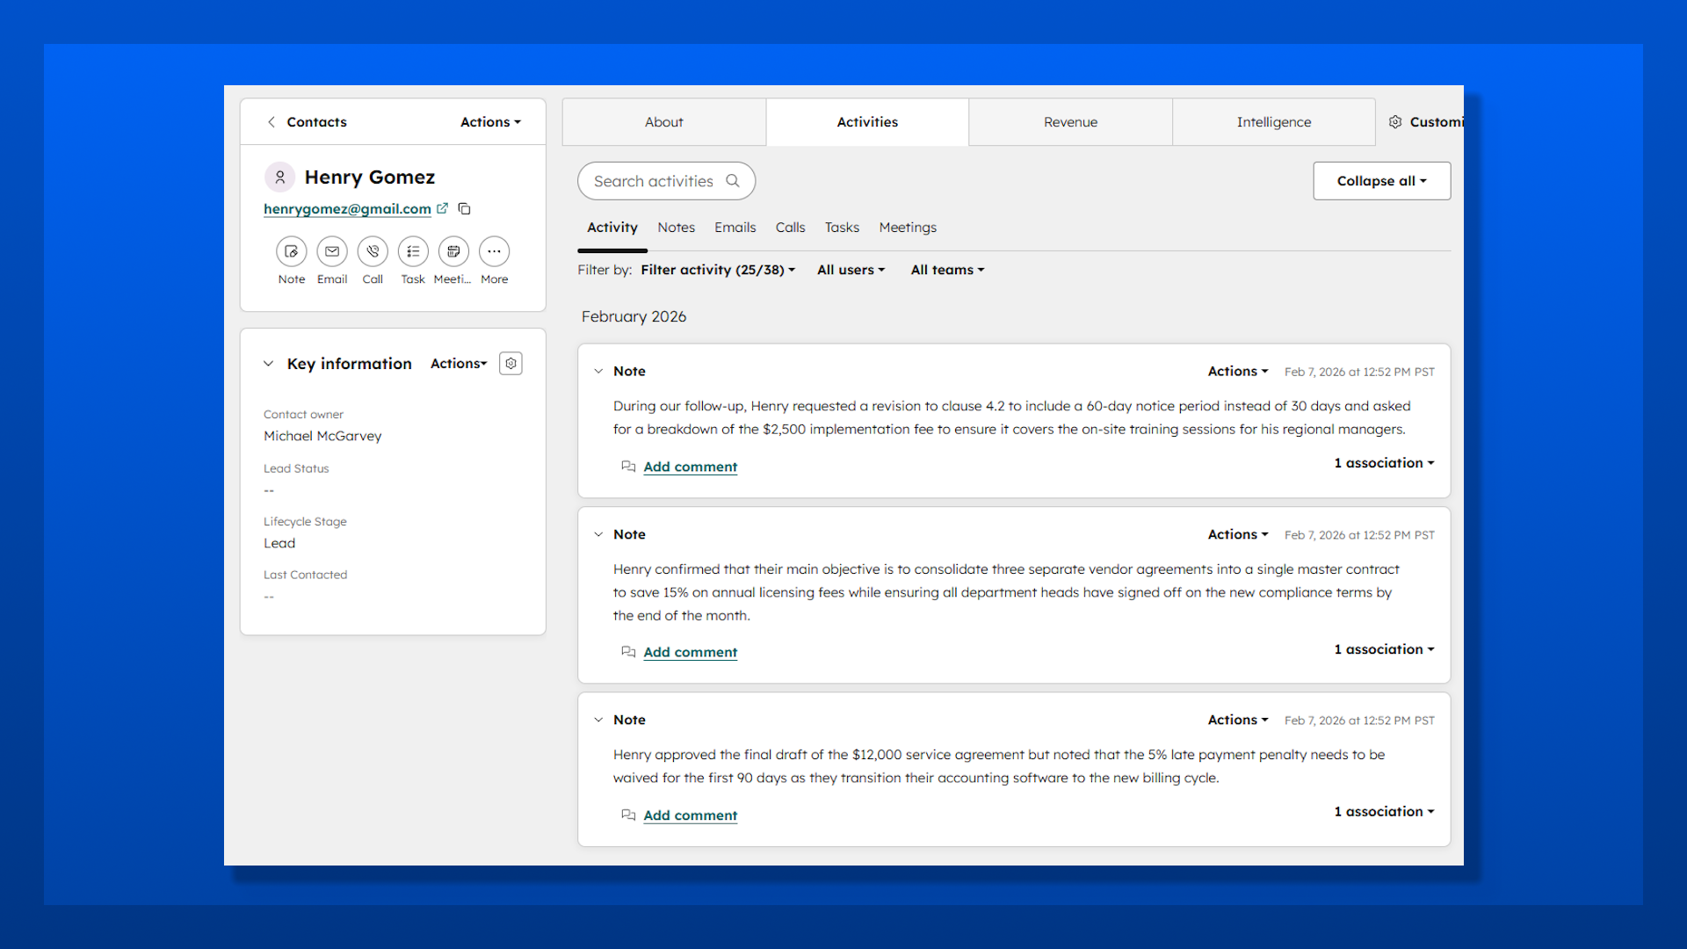The width and height of the screenshot is (1687, 949).
Task: Expand Collapse all dropdown button
Action: (x=1381, y=181)
